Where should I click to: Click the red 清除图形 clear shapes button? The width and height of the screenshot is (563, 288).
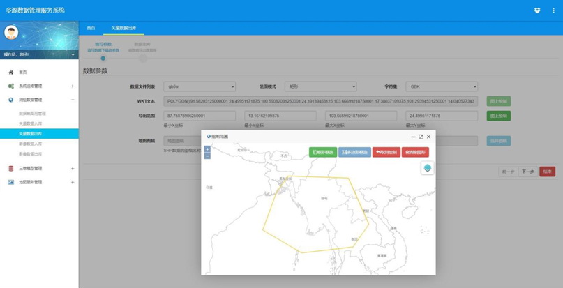(415, 152)
